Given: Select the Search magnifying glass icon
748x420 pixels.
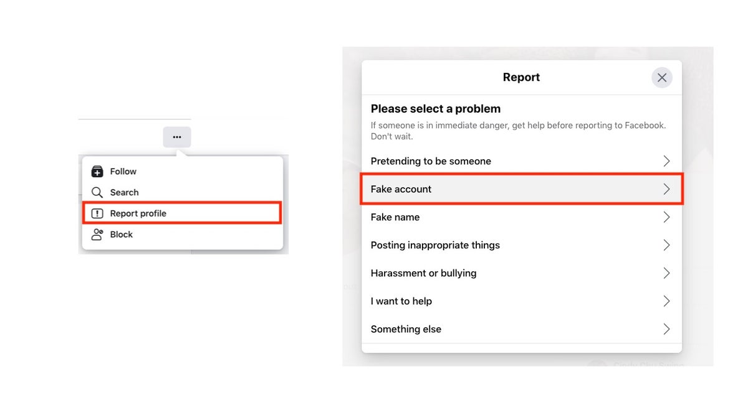Looking at the screenshot, I should (97, 192).
